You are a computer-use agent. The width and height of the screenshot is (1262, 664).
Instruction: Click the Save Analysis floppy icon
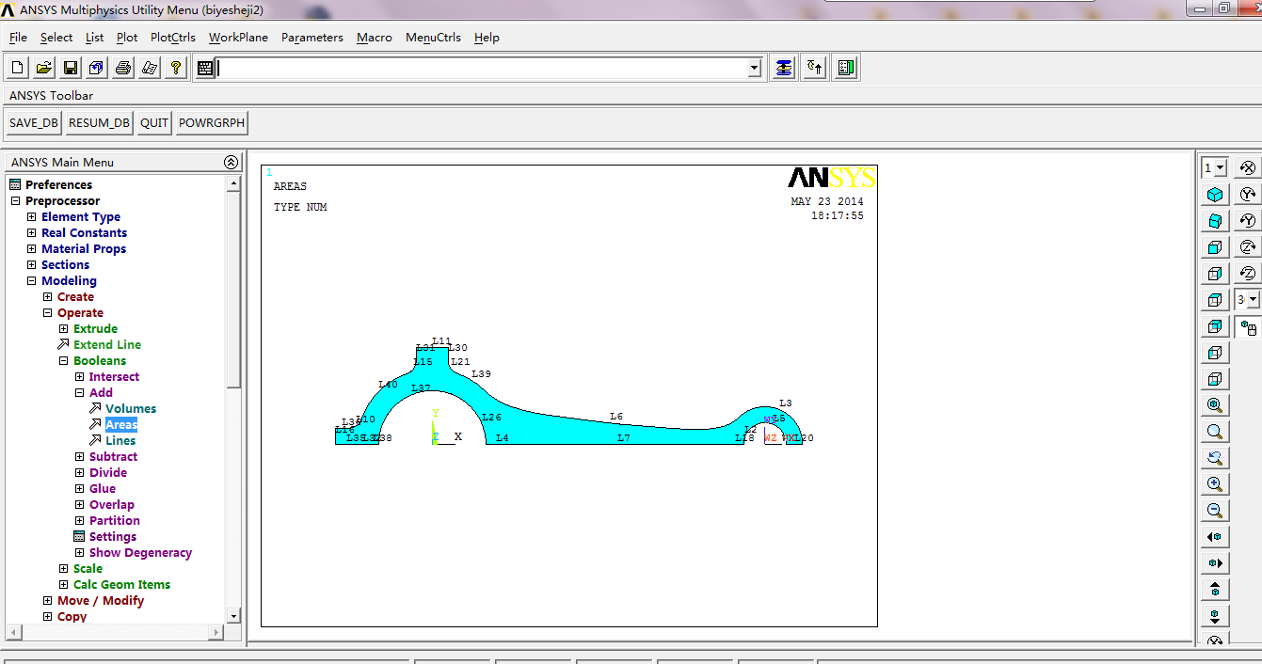click(70, 68)
